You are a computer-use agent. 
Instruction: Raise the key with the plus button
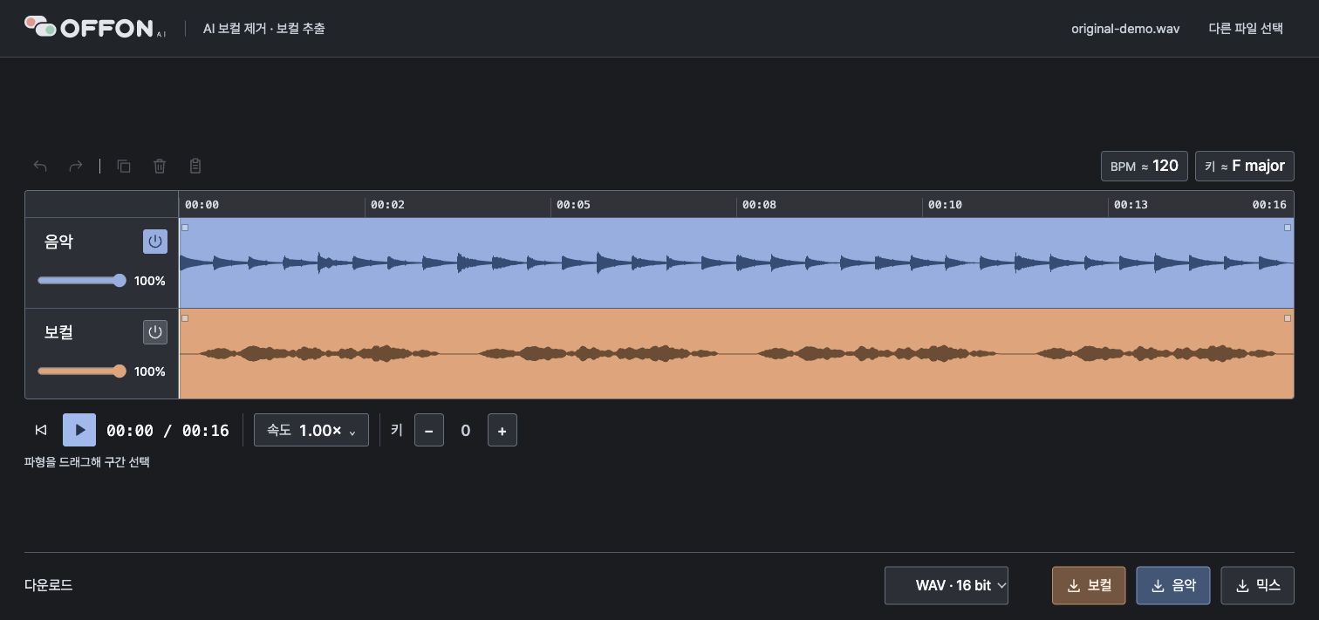(x=502, y=430)
